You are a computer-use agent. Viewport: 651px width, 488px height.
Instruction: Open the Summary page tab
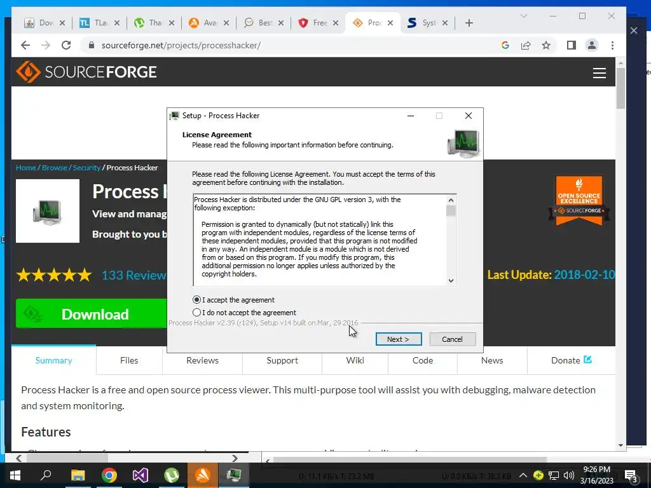pos(53,360)
